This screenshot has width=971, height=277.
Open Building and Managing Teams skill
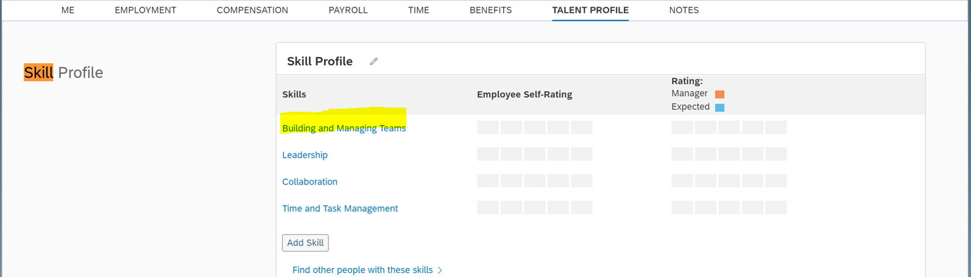344,128
